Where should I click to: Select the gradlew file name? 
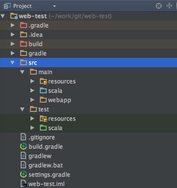point(40,156)
